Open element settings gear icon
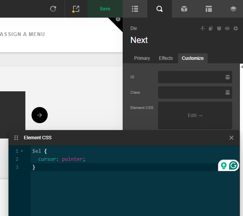This screenshot has width=243, height=216. (236, 28)
